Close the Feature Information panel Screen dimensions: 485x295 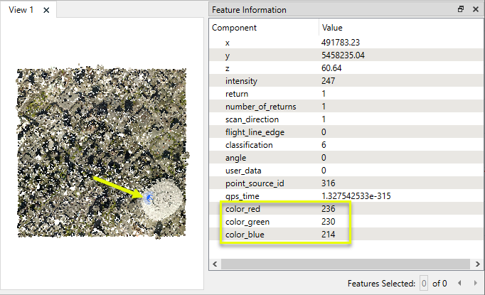tap(476, 9)
